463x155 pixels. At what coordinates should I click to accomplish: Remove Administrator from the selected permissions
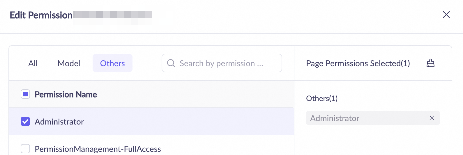432,118
